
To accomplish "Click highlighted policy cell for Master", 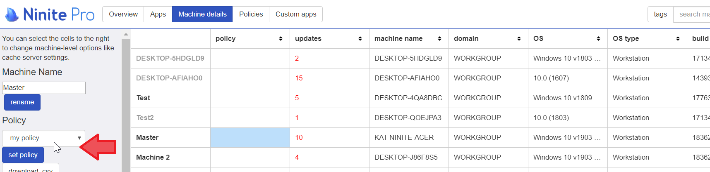I will point(250,137).
